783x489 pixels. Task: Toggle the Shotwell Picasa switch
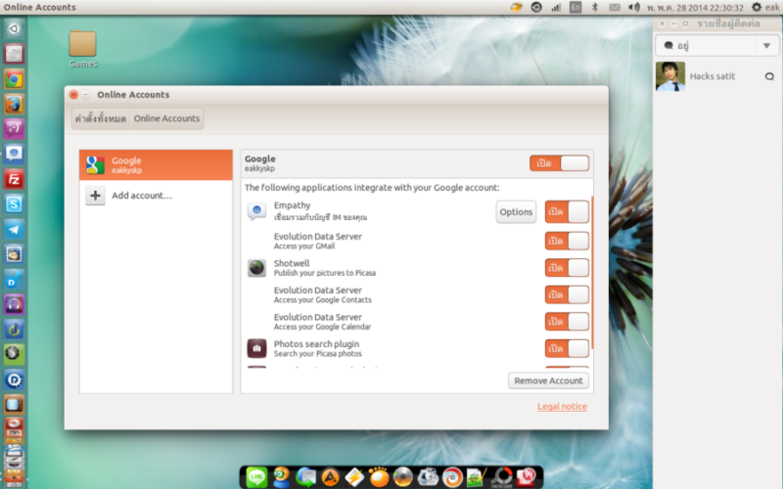pos(567,268)
